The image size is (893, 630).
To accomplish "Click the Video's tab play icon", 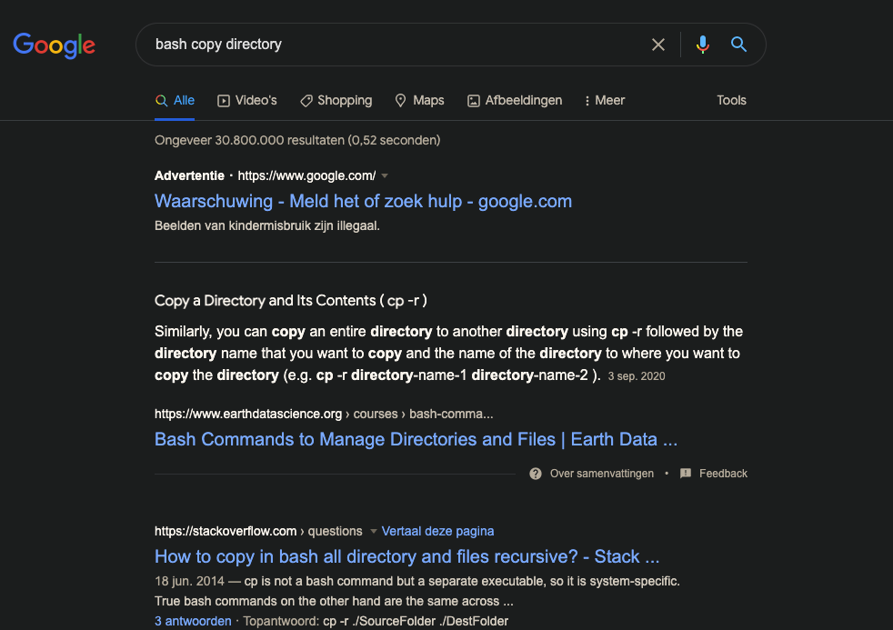I will [224, 101].
